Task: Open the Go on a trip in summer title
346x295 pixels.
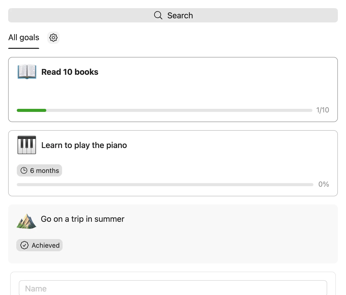Action: (x=83, y=219)
